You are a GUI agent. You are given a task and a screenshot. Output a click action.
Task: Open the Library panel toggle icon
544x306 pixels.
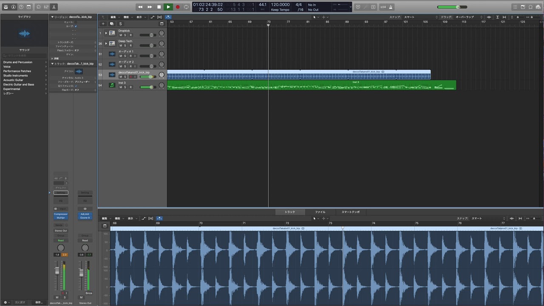tap(6, 7)
